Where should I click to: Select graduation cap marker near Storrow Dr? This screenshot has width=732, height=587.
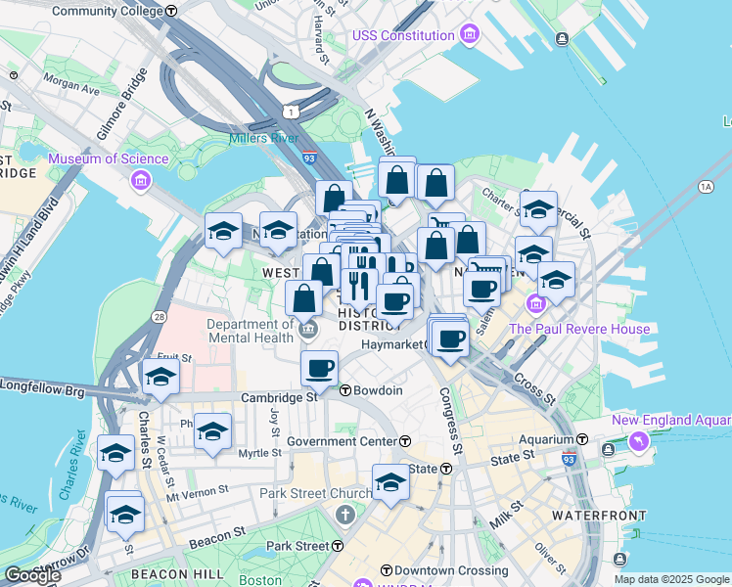125,518
